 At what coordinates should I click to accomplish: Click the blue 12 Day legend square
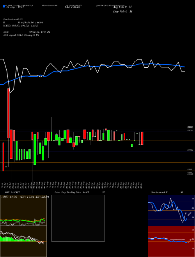coord(4,6)
